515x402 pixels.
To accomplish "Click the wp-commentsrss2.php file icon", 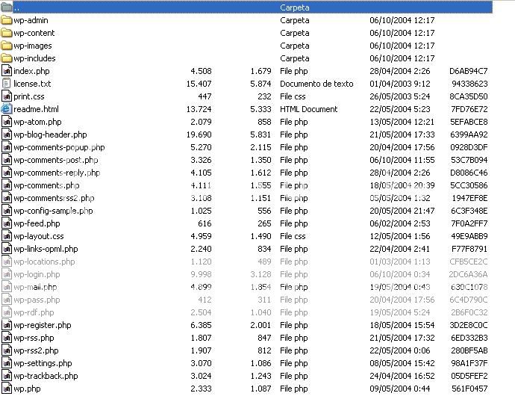I will point(7,198).
